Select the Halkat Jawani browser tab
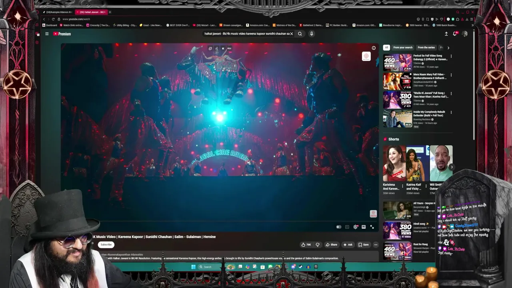Image resolution: width=512 pixels, height=288 pixels. pos(91,12)
